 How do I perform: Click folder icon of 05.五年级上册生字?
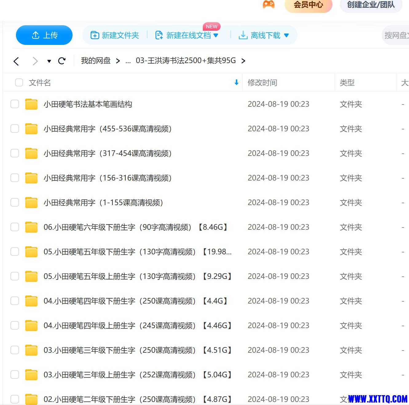click(x=31, y=276)
